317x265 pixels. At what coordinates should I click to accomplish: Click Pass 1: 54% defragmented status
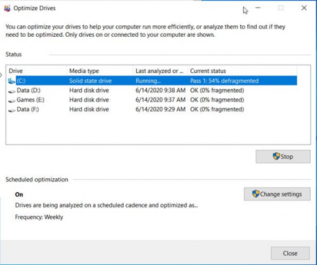pyautogui.click(x=224, y=81)
